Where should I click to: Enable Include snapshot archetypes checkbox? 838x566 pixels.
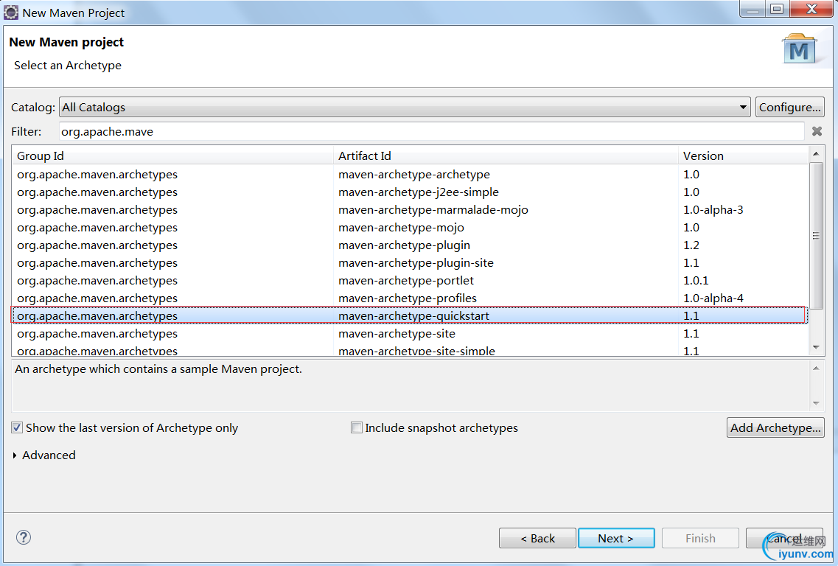coord(357,427)
